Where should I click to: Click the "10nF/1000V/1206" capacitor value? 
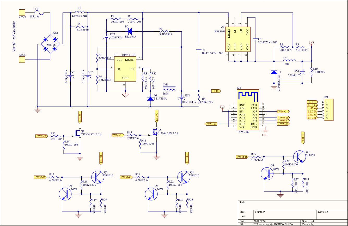click(x=212, y=53)
